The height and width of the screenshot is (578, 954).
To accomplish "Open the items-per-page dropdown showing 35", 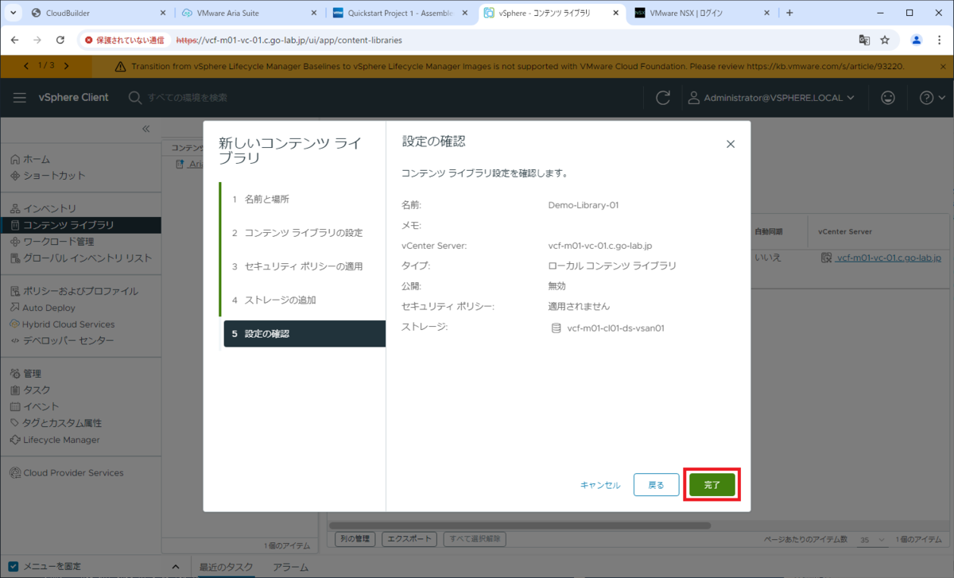I will coord(874,540).
